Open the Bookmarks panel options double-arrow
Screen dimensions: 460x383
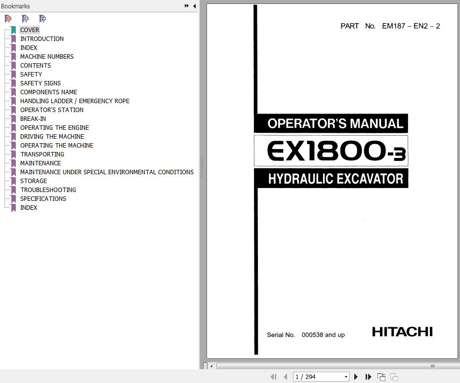(x=186, y=6)
